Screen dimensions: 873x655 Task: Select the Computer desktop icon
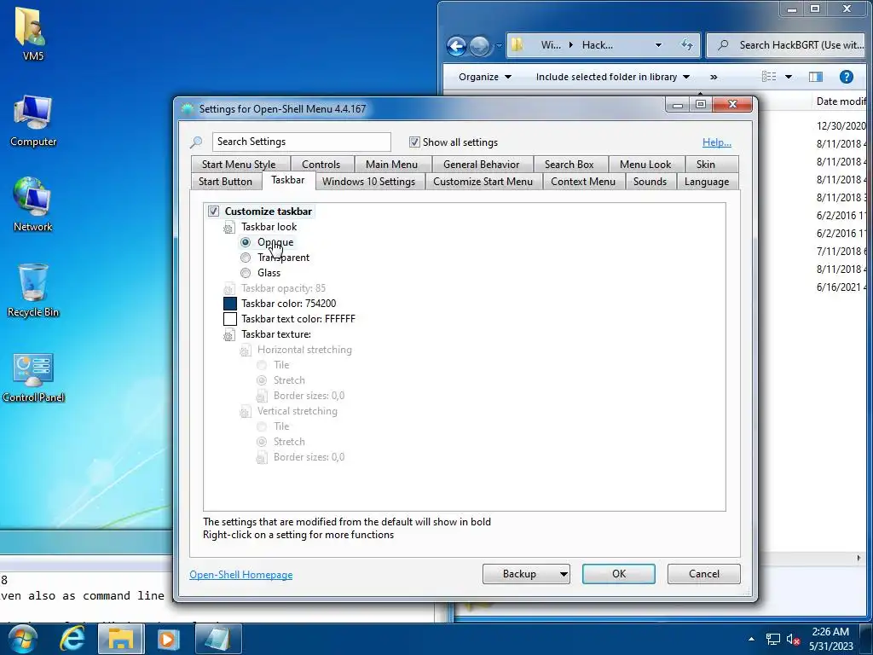(x=33, y=121)
